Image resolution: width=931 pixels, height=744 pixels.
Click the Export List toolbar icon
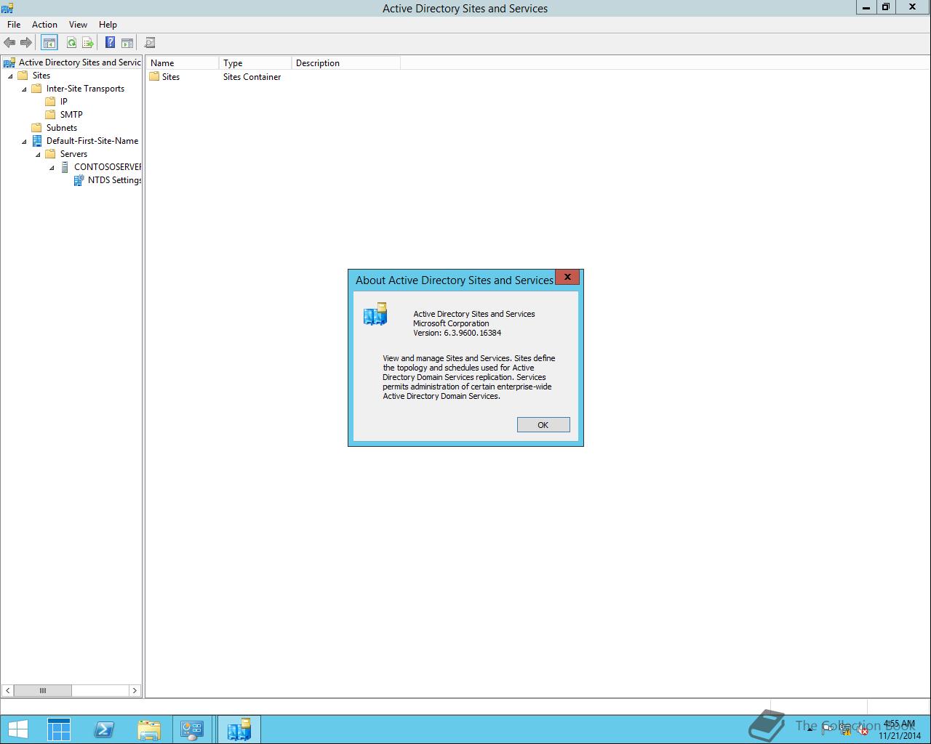pyautogui.click(x=88, y=43)
